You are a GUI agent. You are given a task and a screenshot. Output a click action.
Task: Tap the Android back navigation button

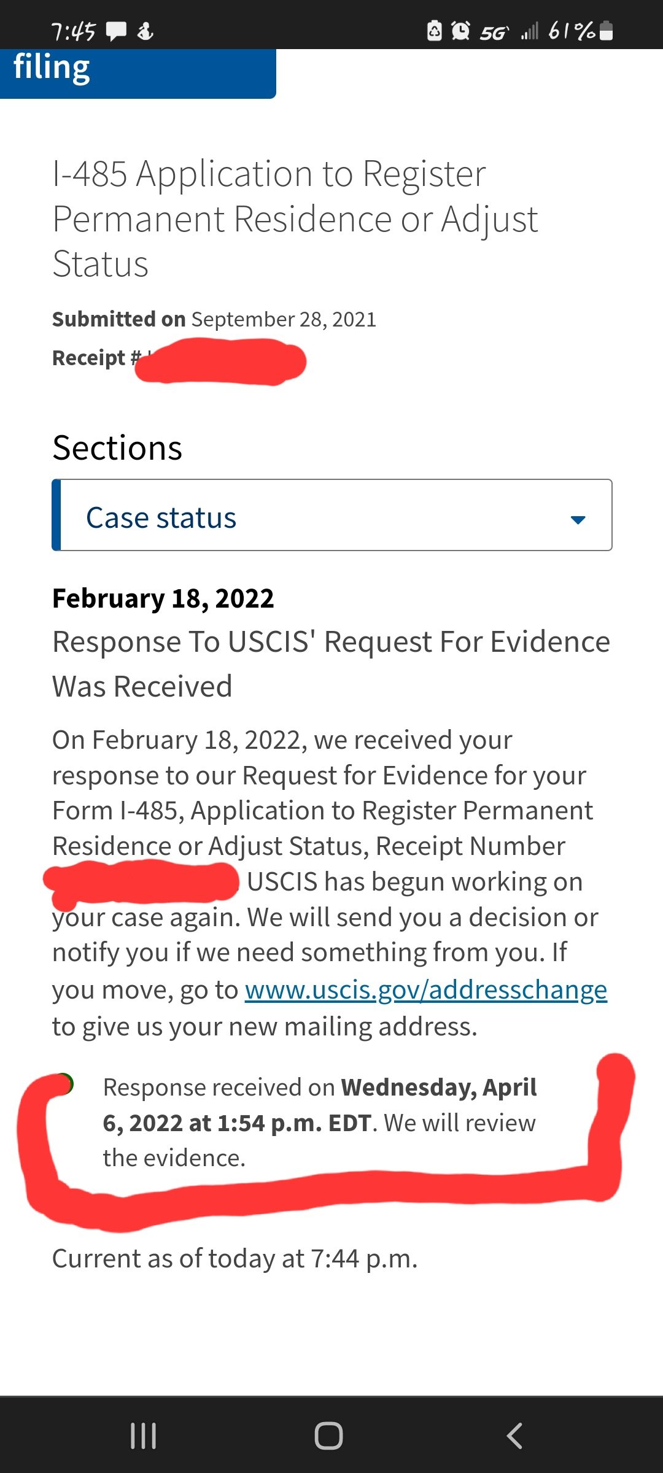tap(514, 1436)
